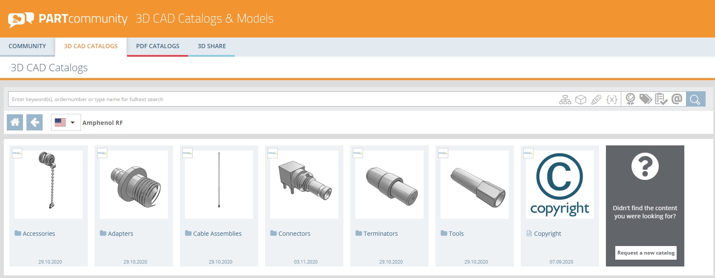
Task: Go back using the left arrow button
Action: coord(35,122)
